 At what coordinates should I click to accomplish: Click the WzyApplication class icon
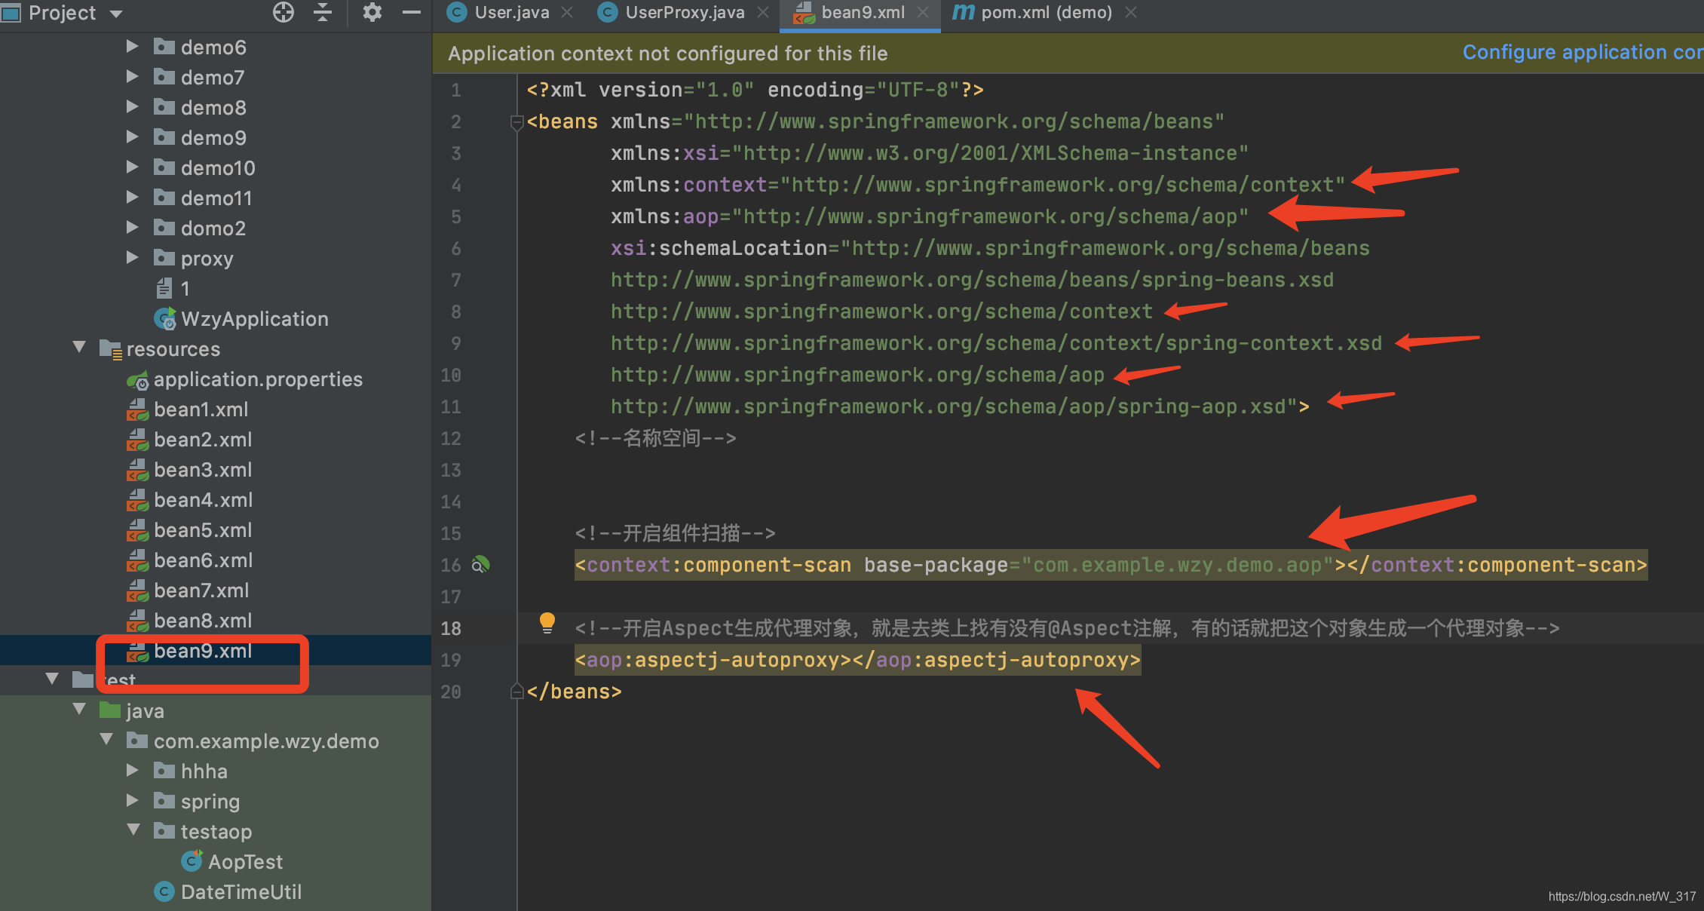click(x=165, y=319)
